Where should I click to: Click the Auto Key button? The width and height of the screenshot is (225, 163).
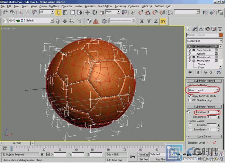[143, 154]
